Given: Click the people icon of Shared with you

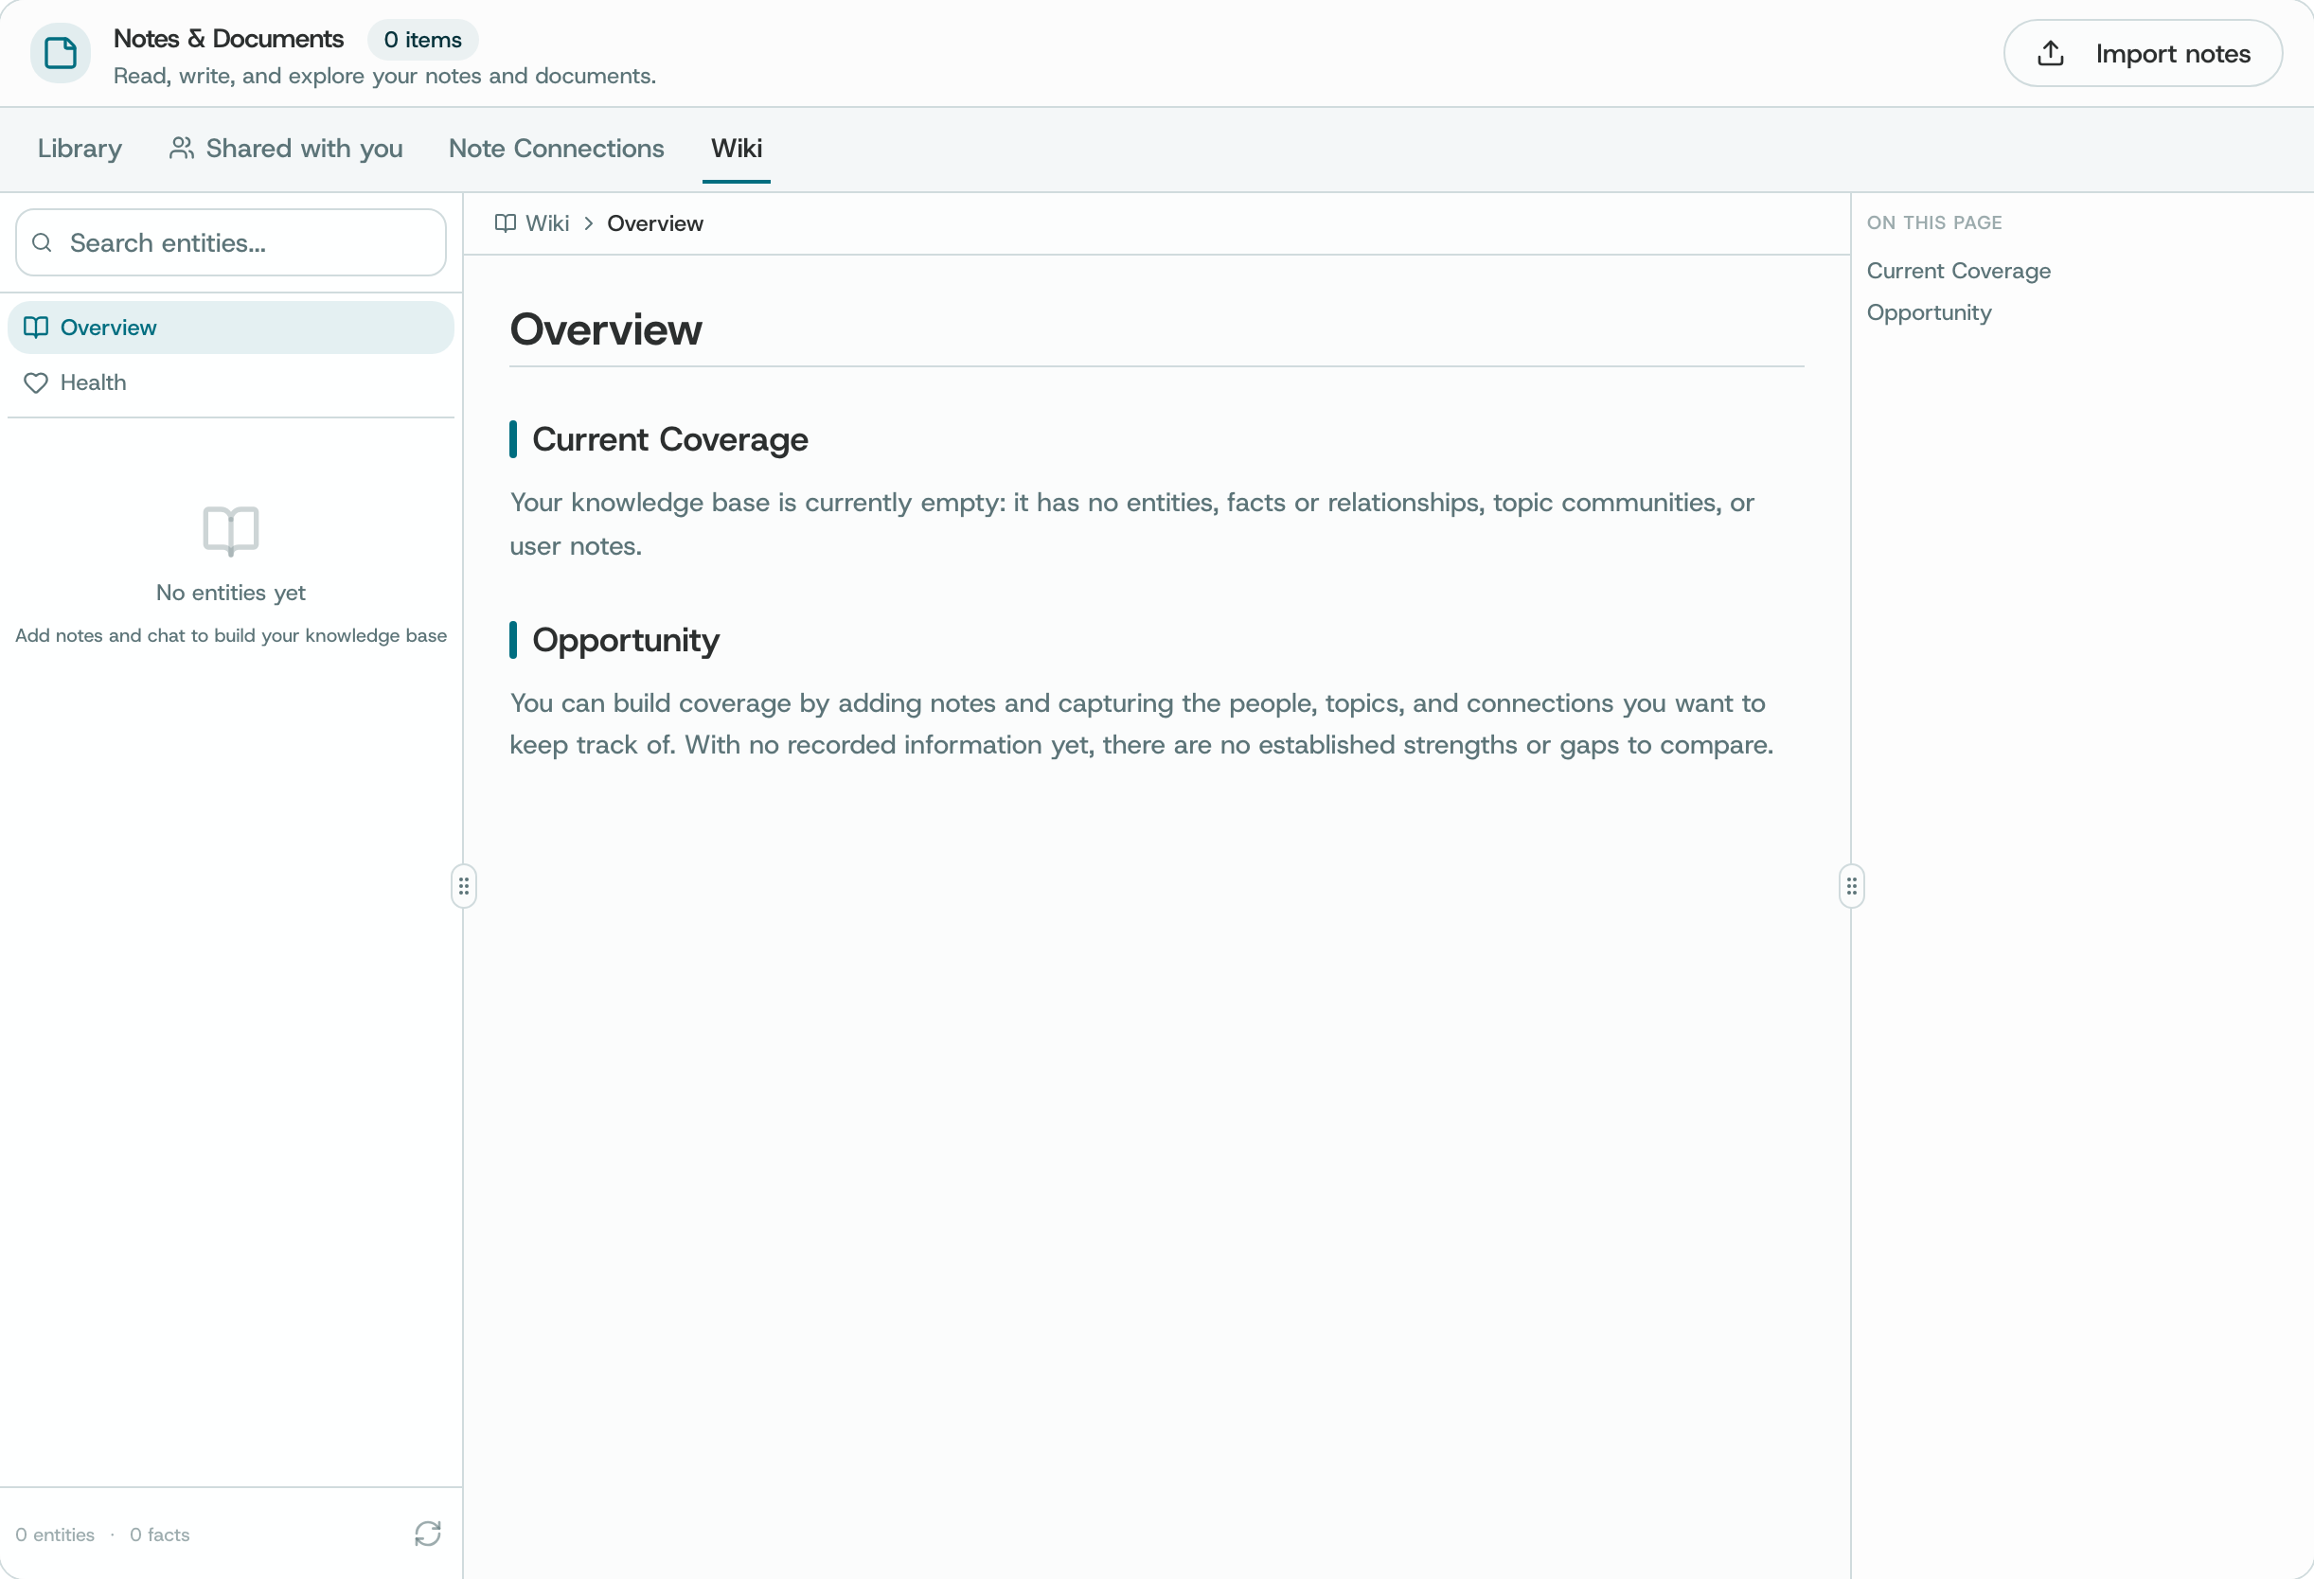Looking at the screenshot, I should click(x=181, y=149).
